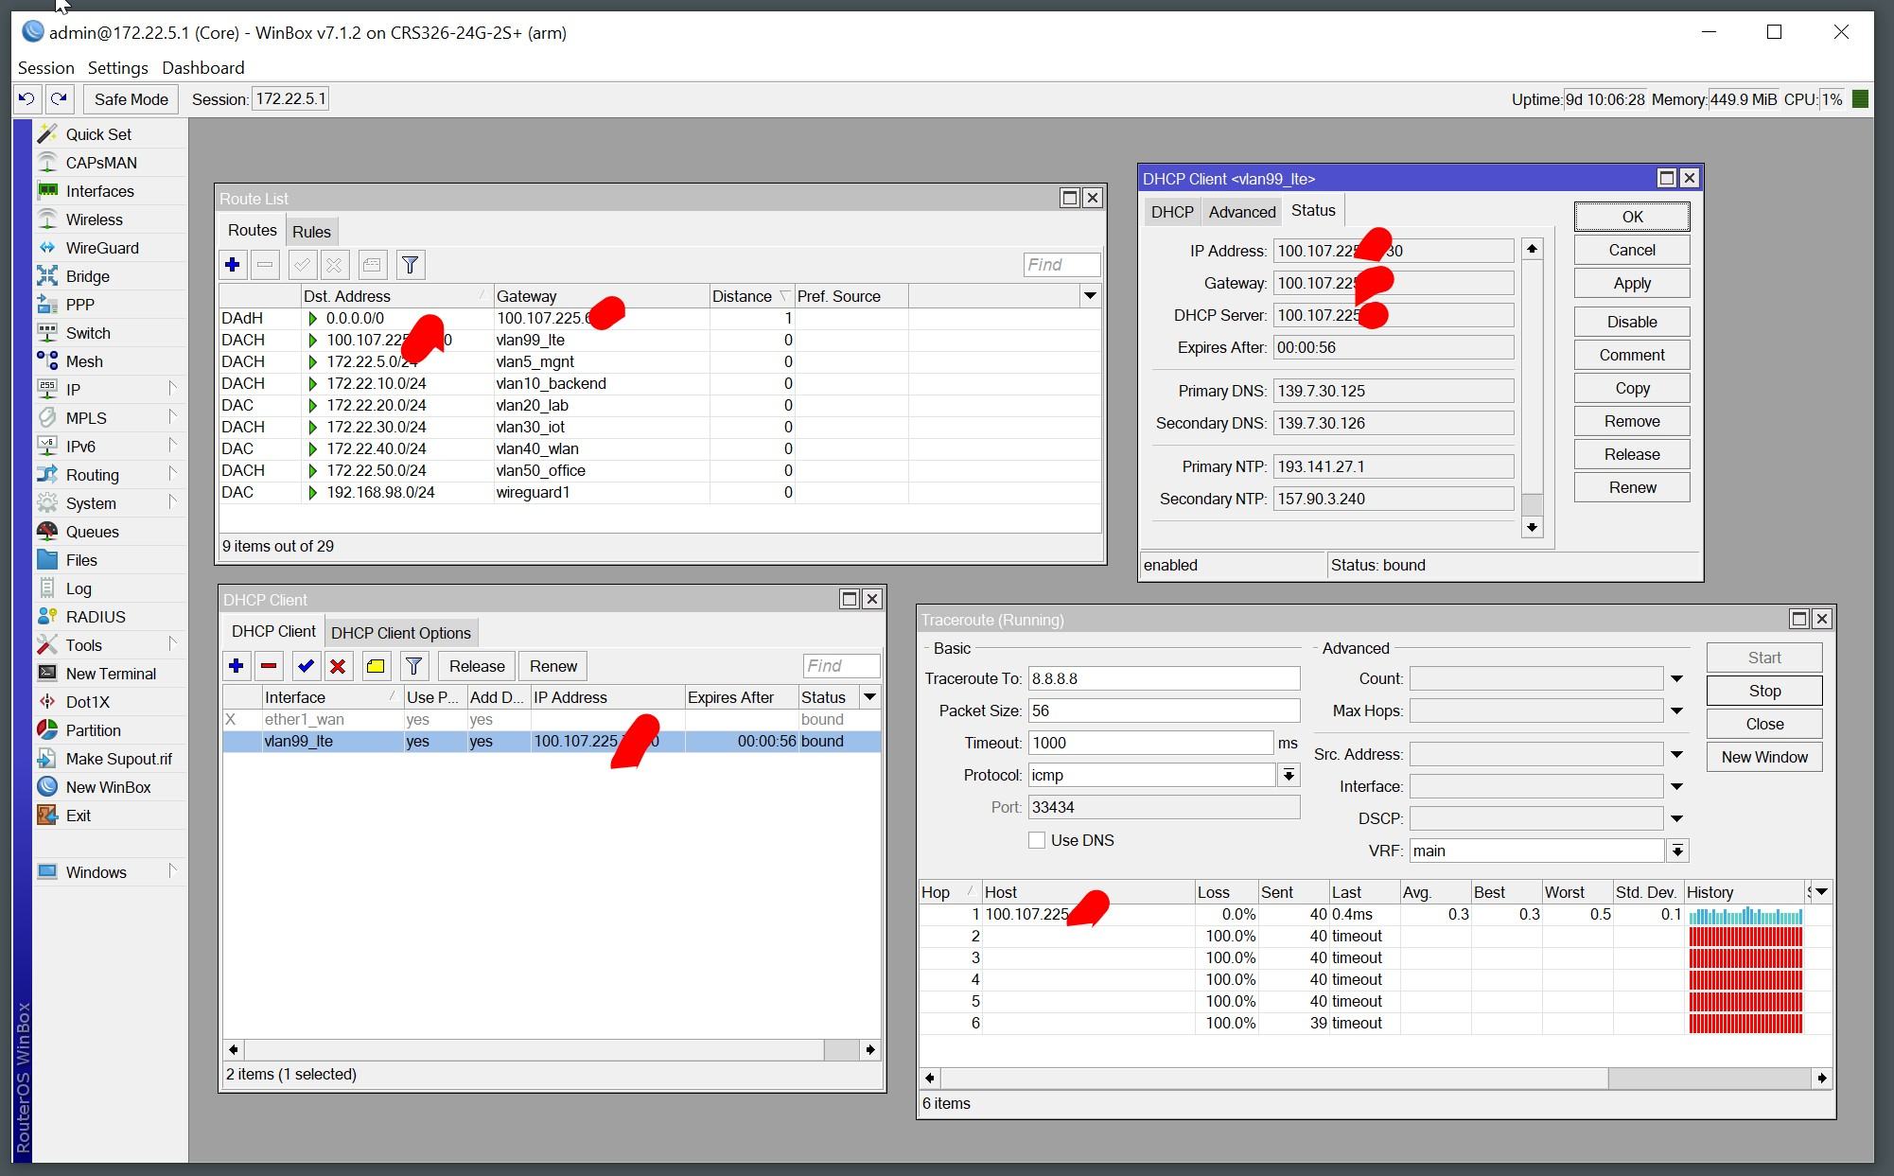The image size is (1894, 1176).
Task: Switch to the DHCP tab in vlan99_lte dialog
Action: [1172, 212]
